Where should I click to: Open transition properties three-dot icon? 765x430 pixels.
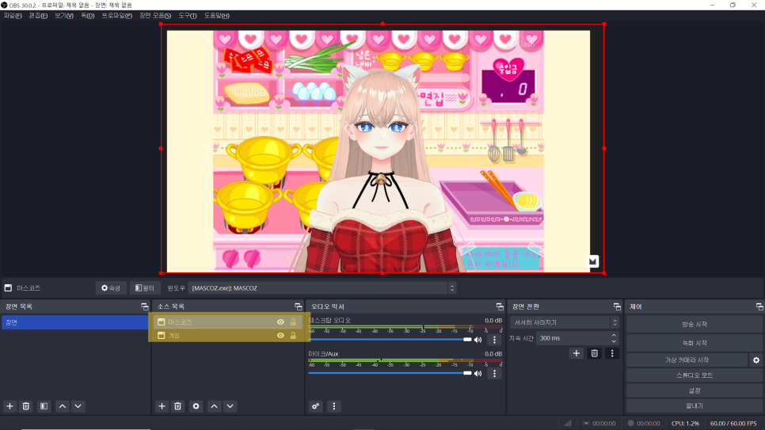pos(612,353)
